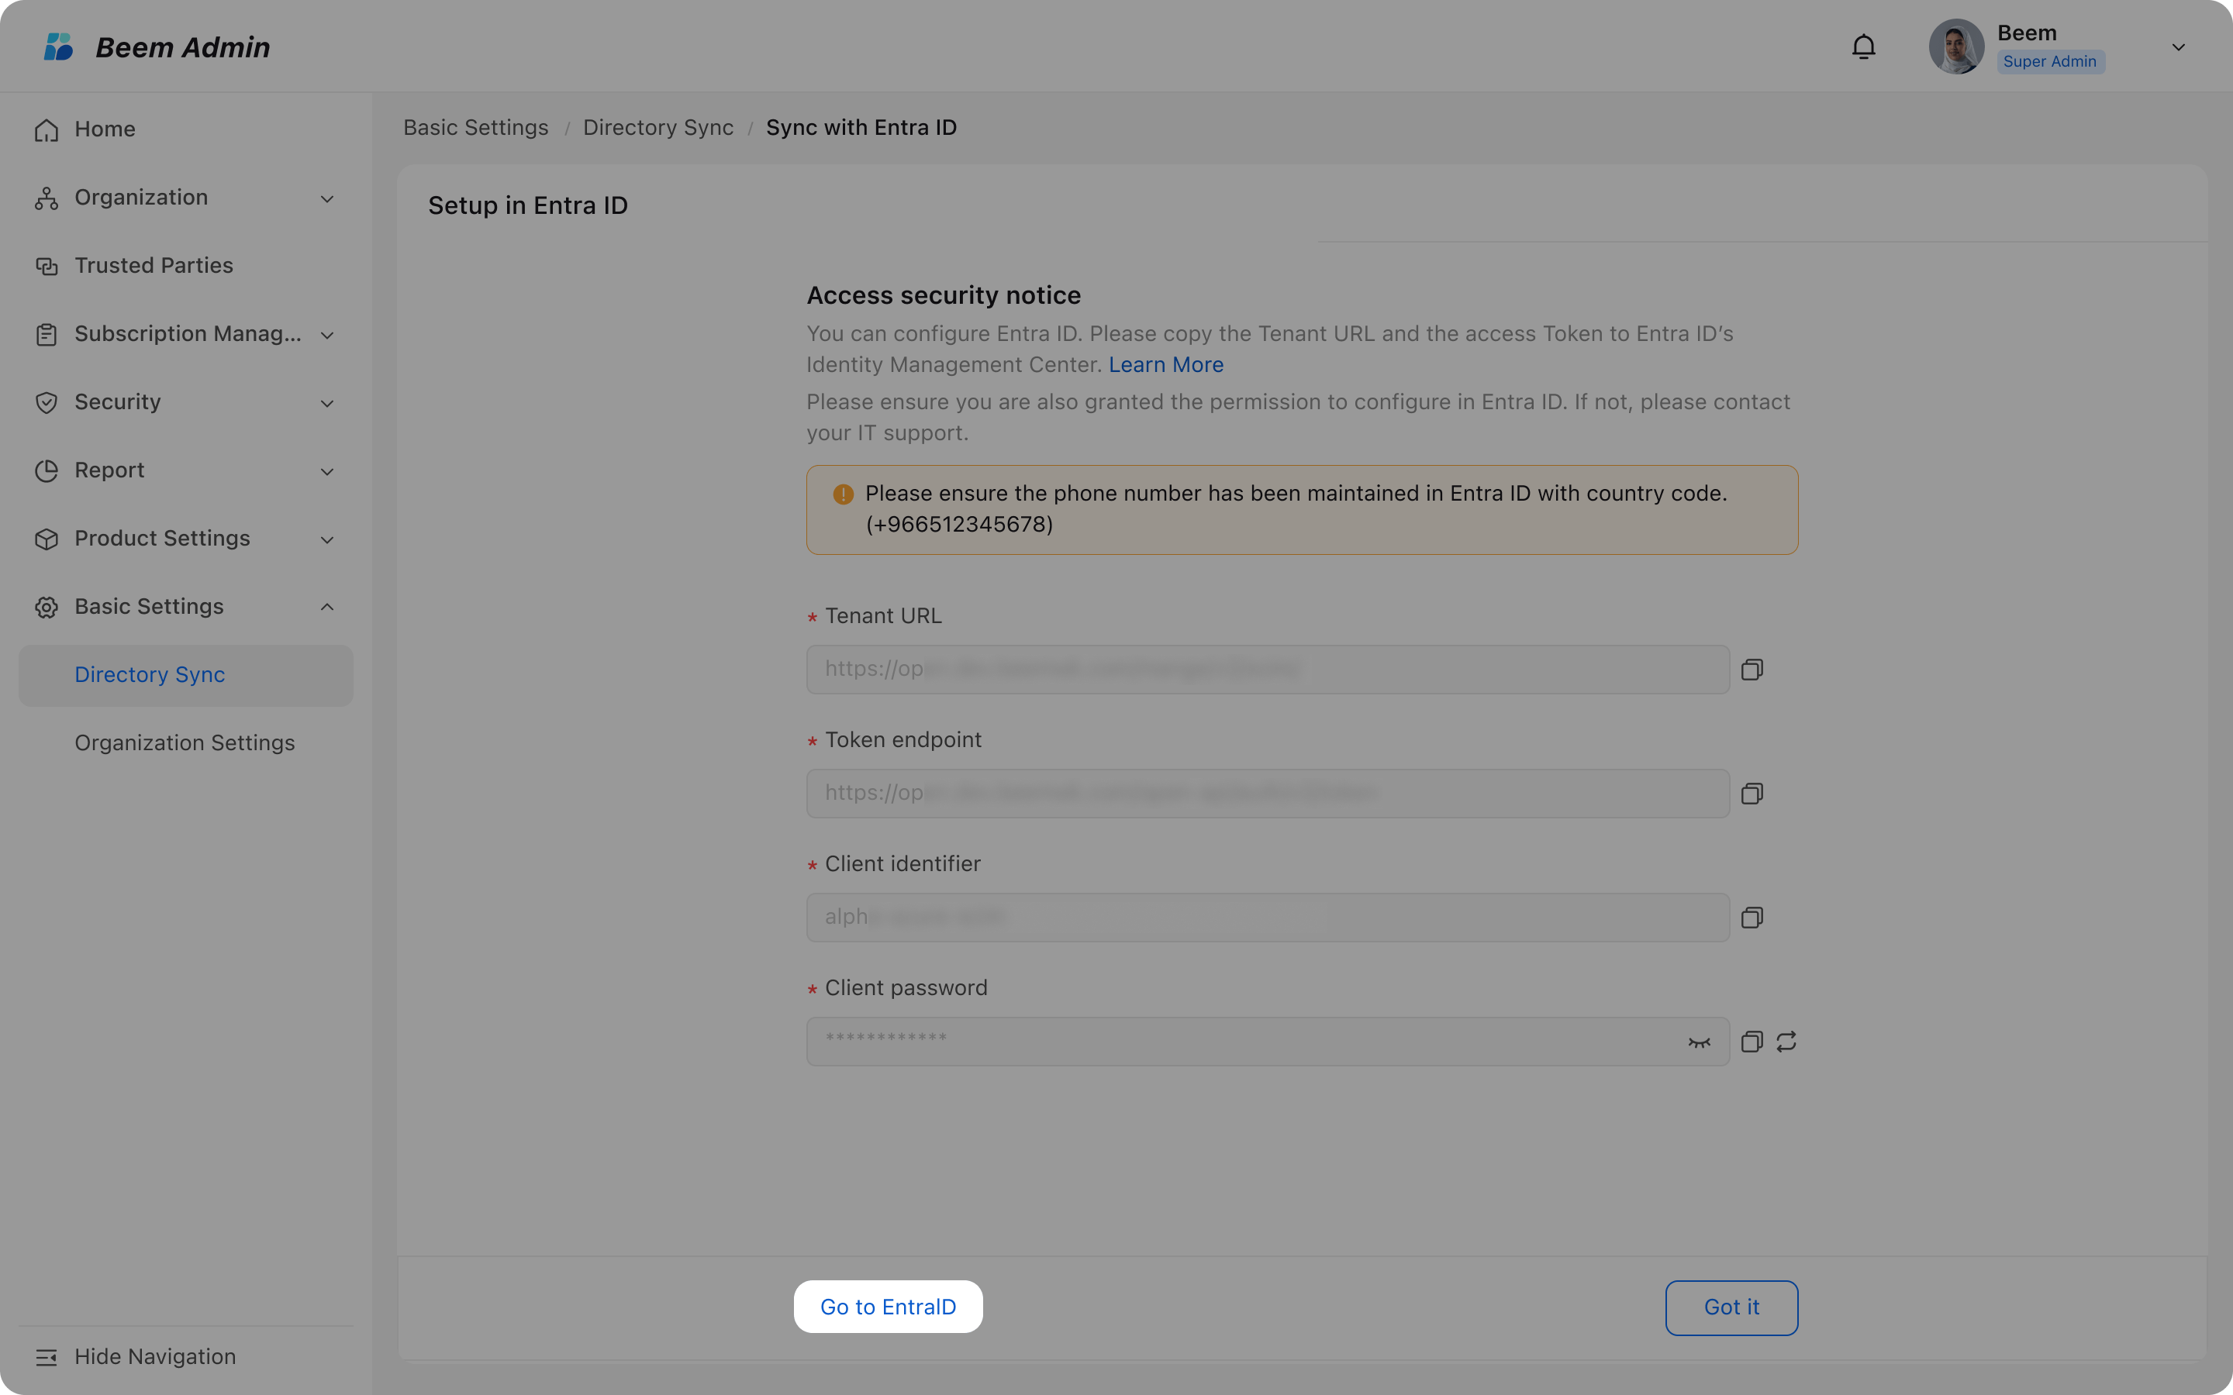Image resolution: width=2233 pixels, height=1395 pixels.
Task: Expand the Security menu chevron
Action: tap(326, 403)
